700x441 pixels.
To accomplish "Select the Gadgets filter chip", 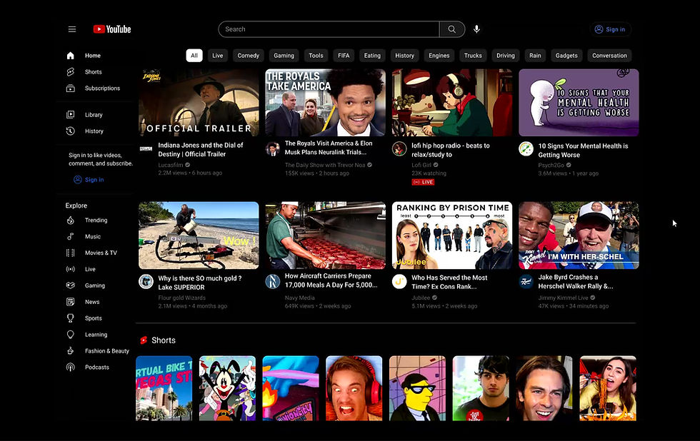I will (x=566, y=56).
